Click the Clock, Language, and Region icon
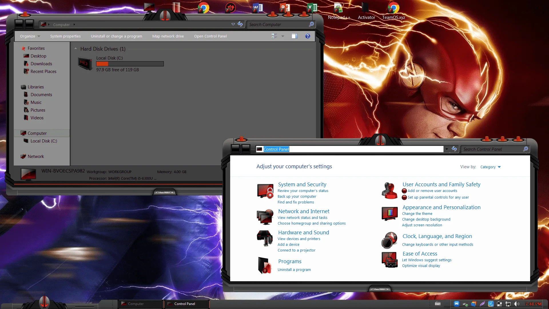This screenshot has height=309, width=549. (x=389, y=240)
